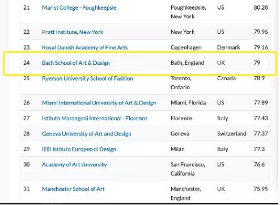
Task: Select the Bath, England location cell
Action: tap(188, 63)
